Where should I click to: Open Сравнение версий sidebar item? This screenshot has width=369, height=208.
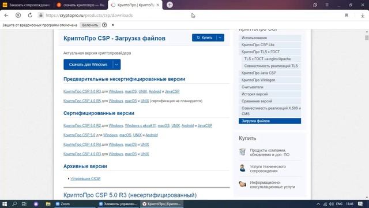coord(270,101)
